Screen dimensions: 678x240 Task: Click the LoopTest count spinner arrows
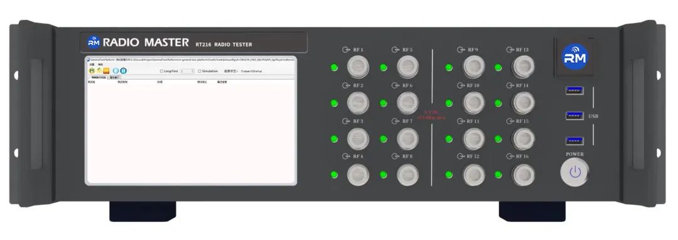click(x=193, y=71)
